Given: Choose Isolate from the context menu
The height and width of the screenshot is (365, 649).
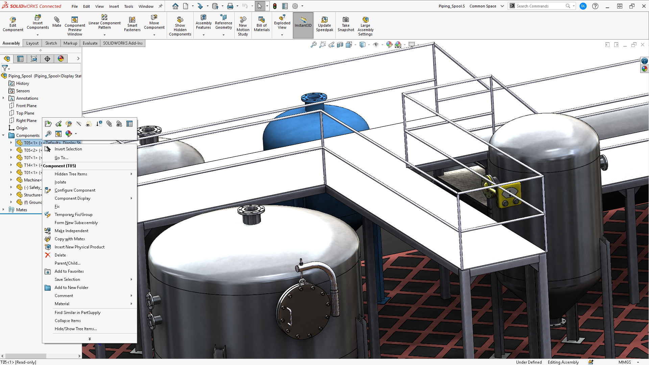Looking at the screenshot, I should (60, 182).
